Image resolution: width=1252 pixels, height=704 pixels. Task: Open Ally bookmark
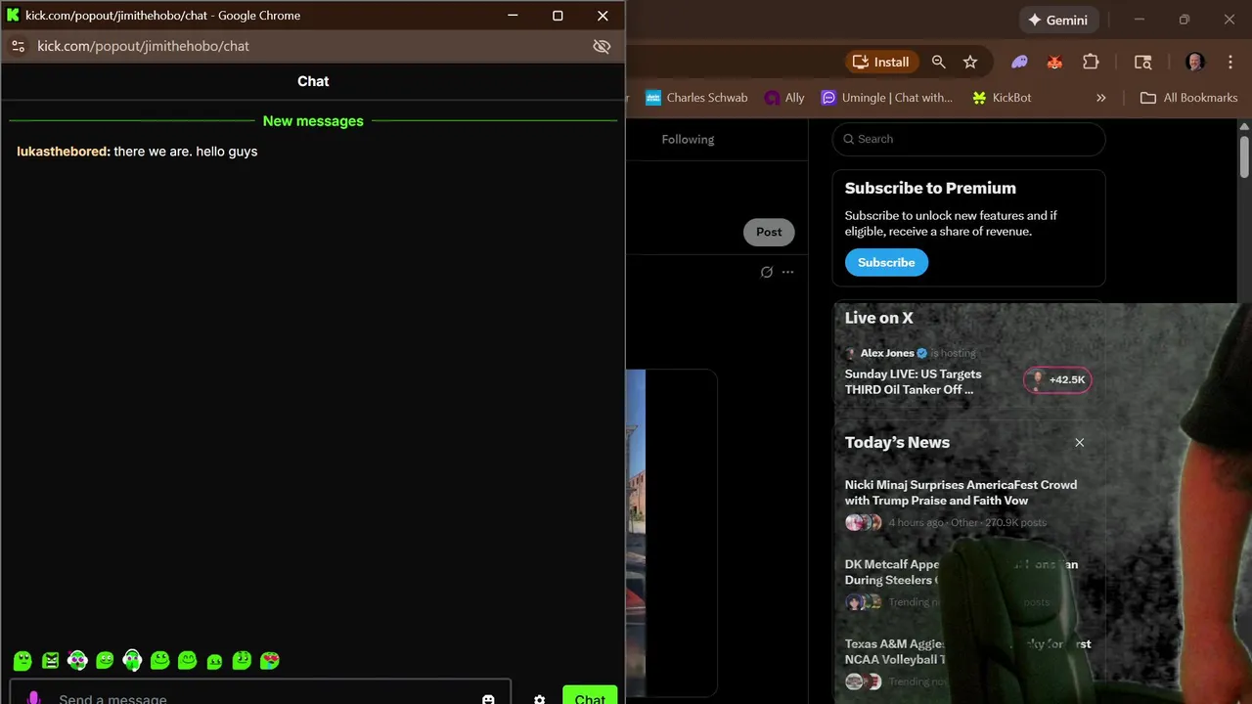click(784, 98)
